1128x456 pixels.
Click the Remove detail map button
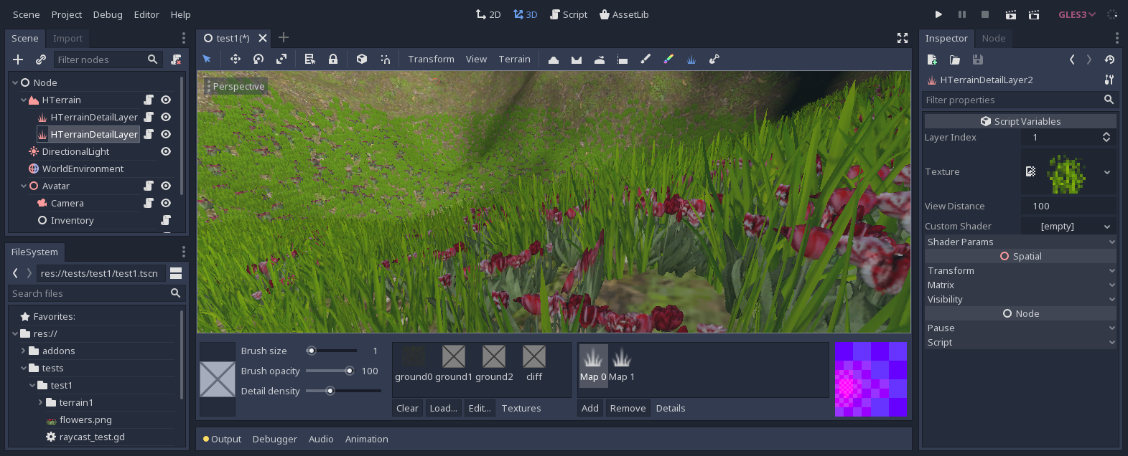pos(628,408)
